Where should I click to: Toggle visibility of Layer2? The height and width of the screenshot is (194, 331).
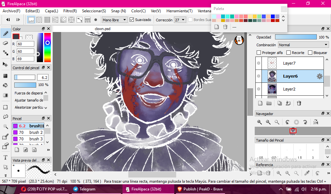point(259,89)
